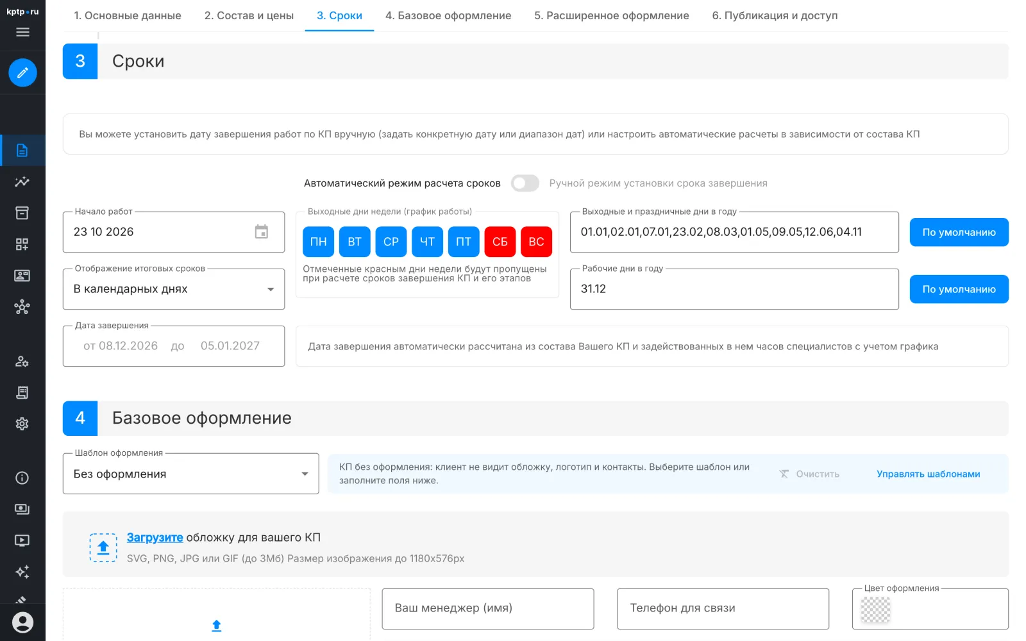
Task: Open the payments money sidebar icon
Action: coord(22,510)
